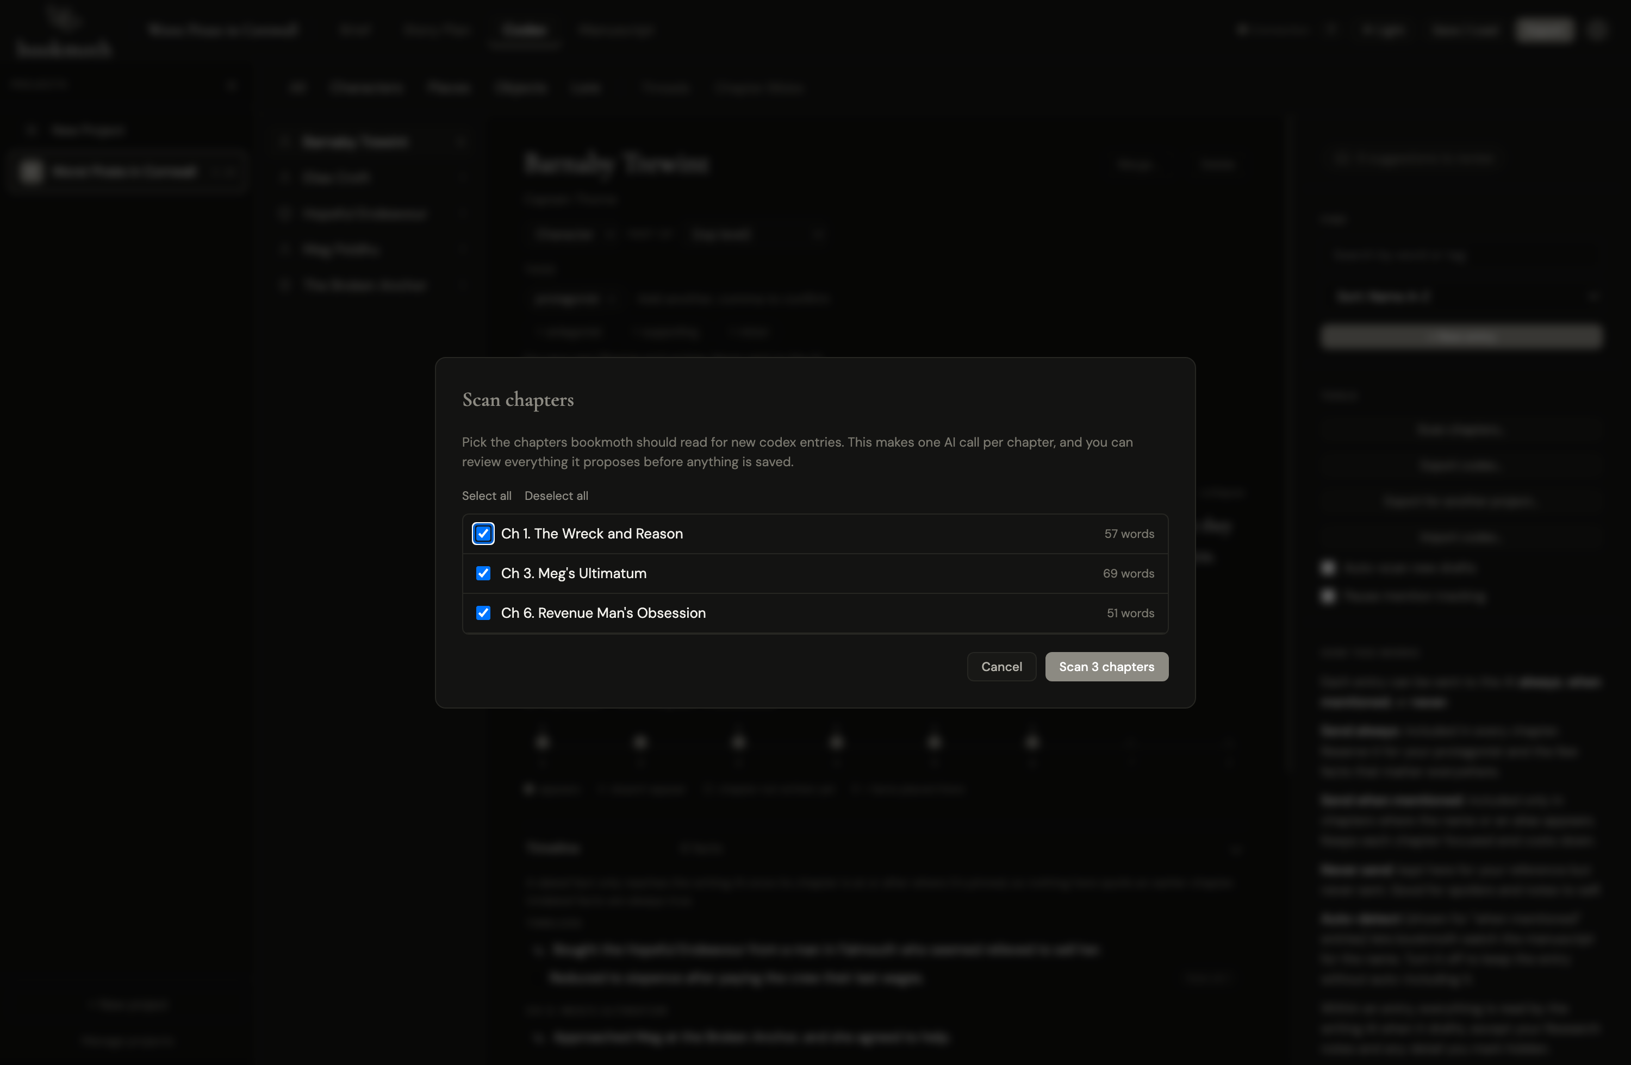Click the 'Ch 6. Revenue Man's Obsession' label
Image resolution: width=1631 pixels, height=1065 pixels.
tap(603, 613)
